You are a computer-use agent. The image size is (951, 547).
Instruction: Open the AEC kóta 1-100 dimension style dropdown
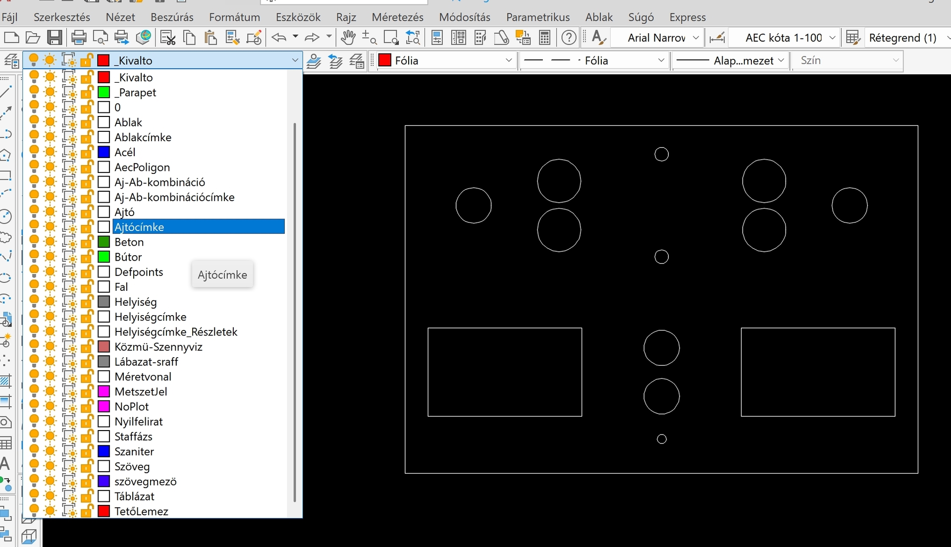point(832,38)
